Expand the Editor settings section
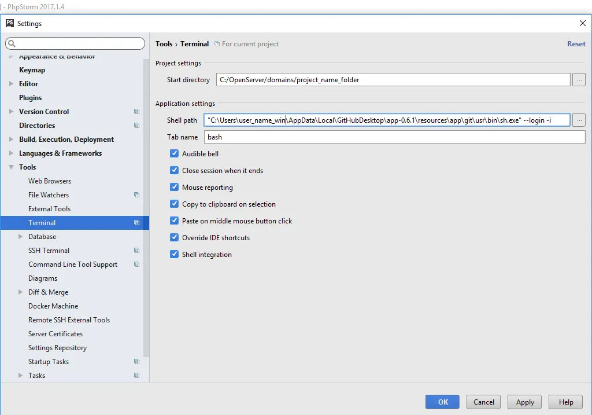This screenshot has height=415, width=592. tap(12, 83)
